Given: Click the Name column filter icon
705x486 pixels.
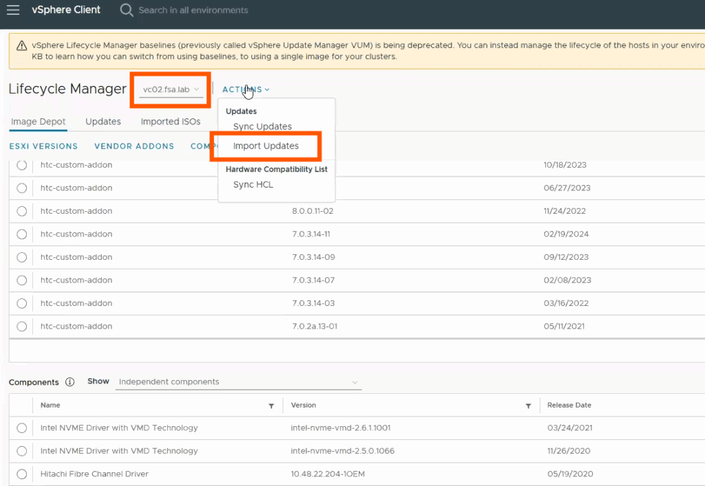Looking at the screenshot, I should point(271,406).
